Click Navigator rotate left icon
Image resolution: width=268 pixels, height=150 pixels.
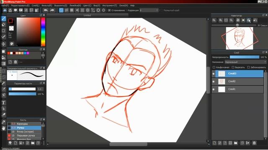(238, 20)
